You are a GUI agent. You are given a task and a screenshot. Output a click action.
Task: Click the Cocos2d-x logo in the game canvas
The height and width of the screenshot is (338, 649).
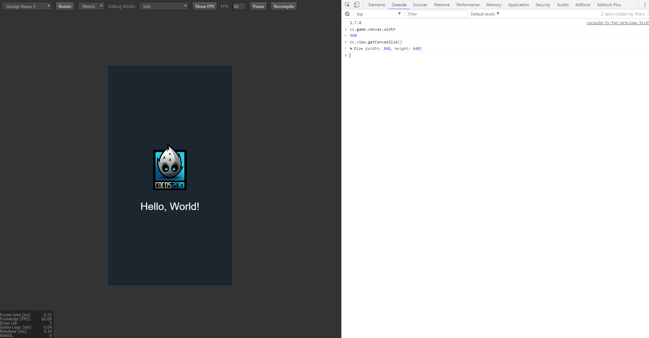170,167
